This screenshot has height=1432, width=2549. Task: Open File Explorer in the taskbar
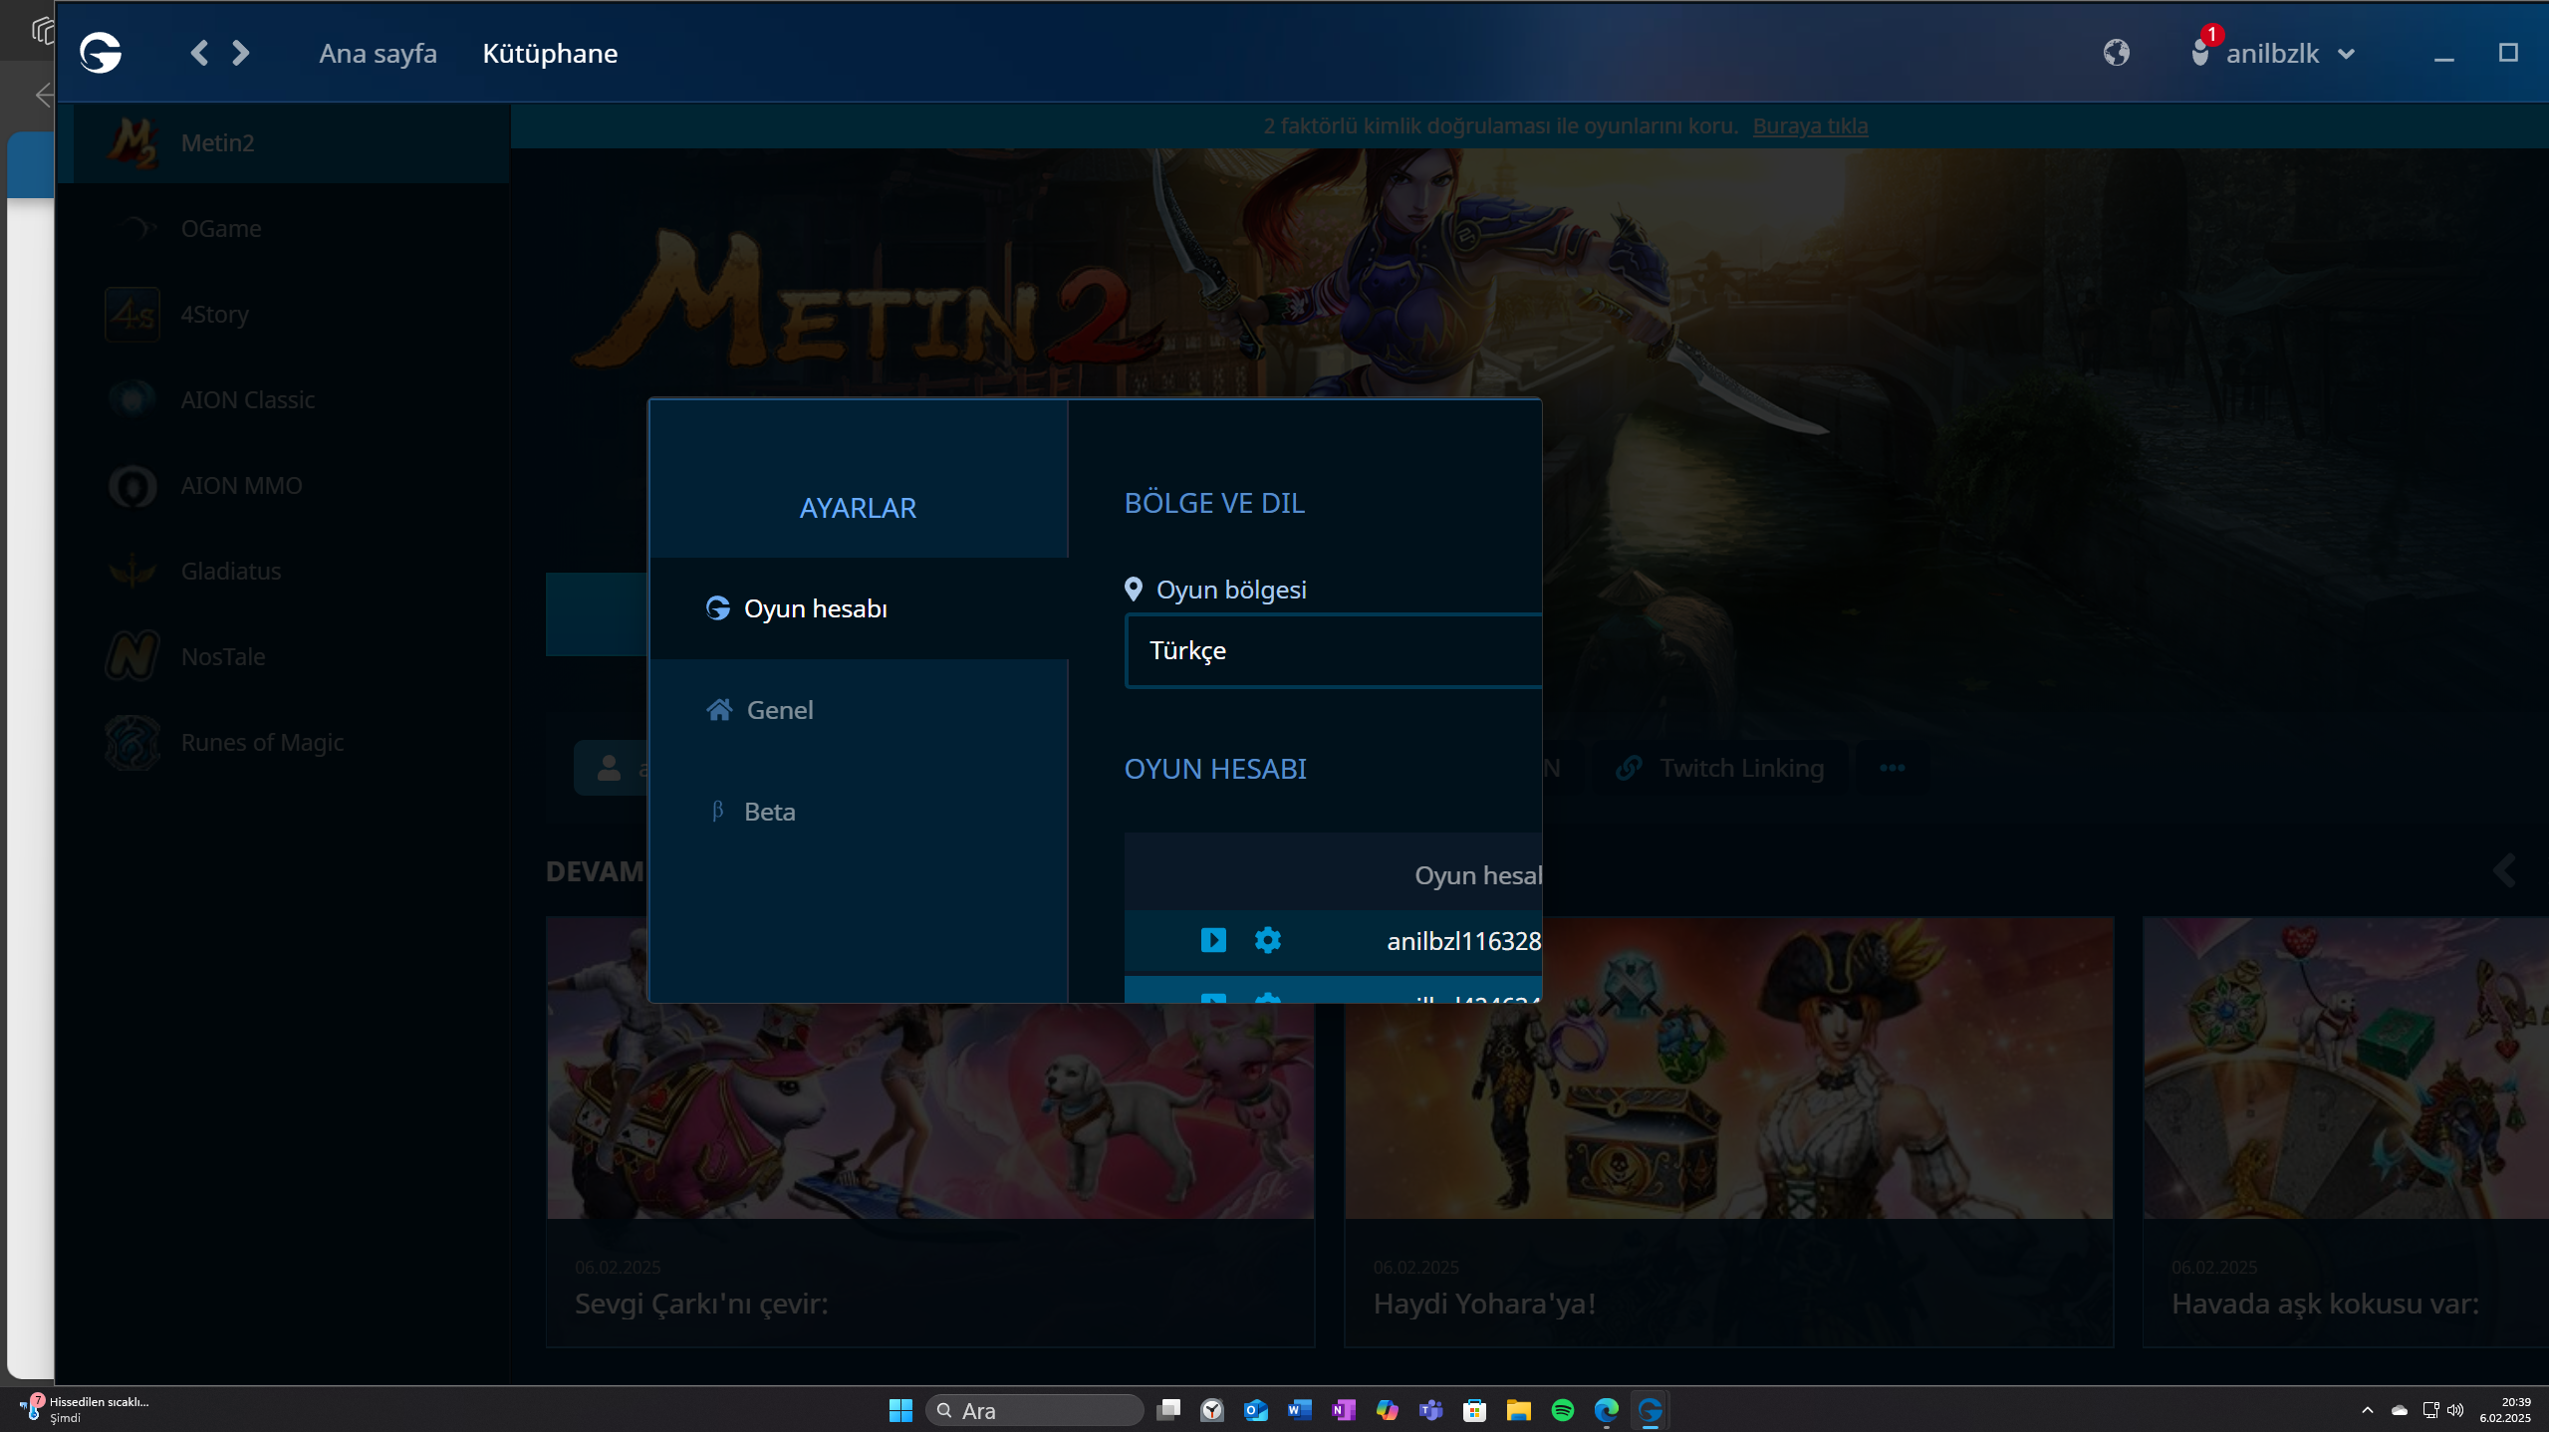pos(1518,1410)
